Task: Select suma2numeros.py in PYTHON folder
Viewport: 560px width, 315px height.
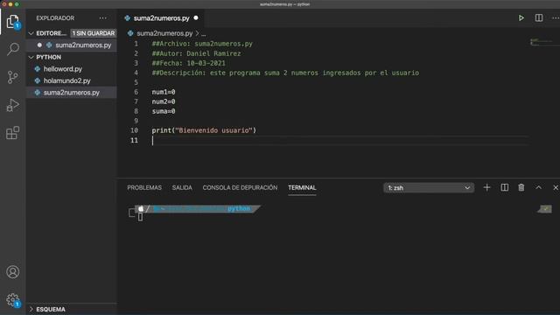Action: (x=72, y=93)
